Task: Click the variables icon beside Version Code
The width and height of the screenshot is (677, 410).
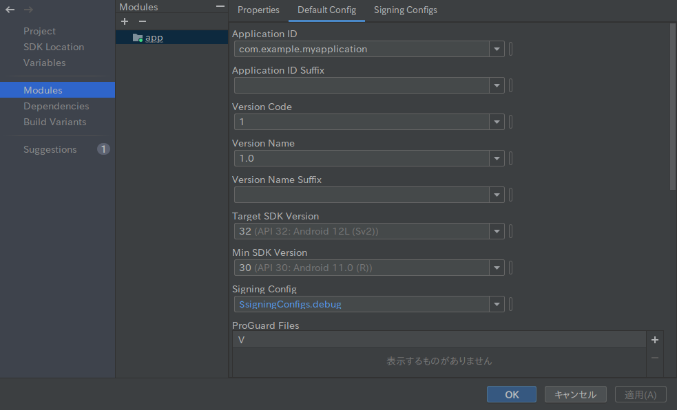Action: tap(510, 122)
